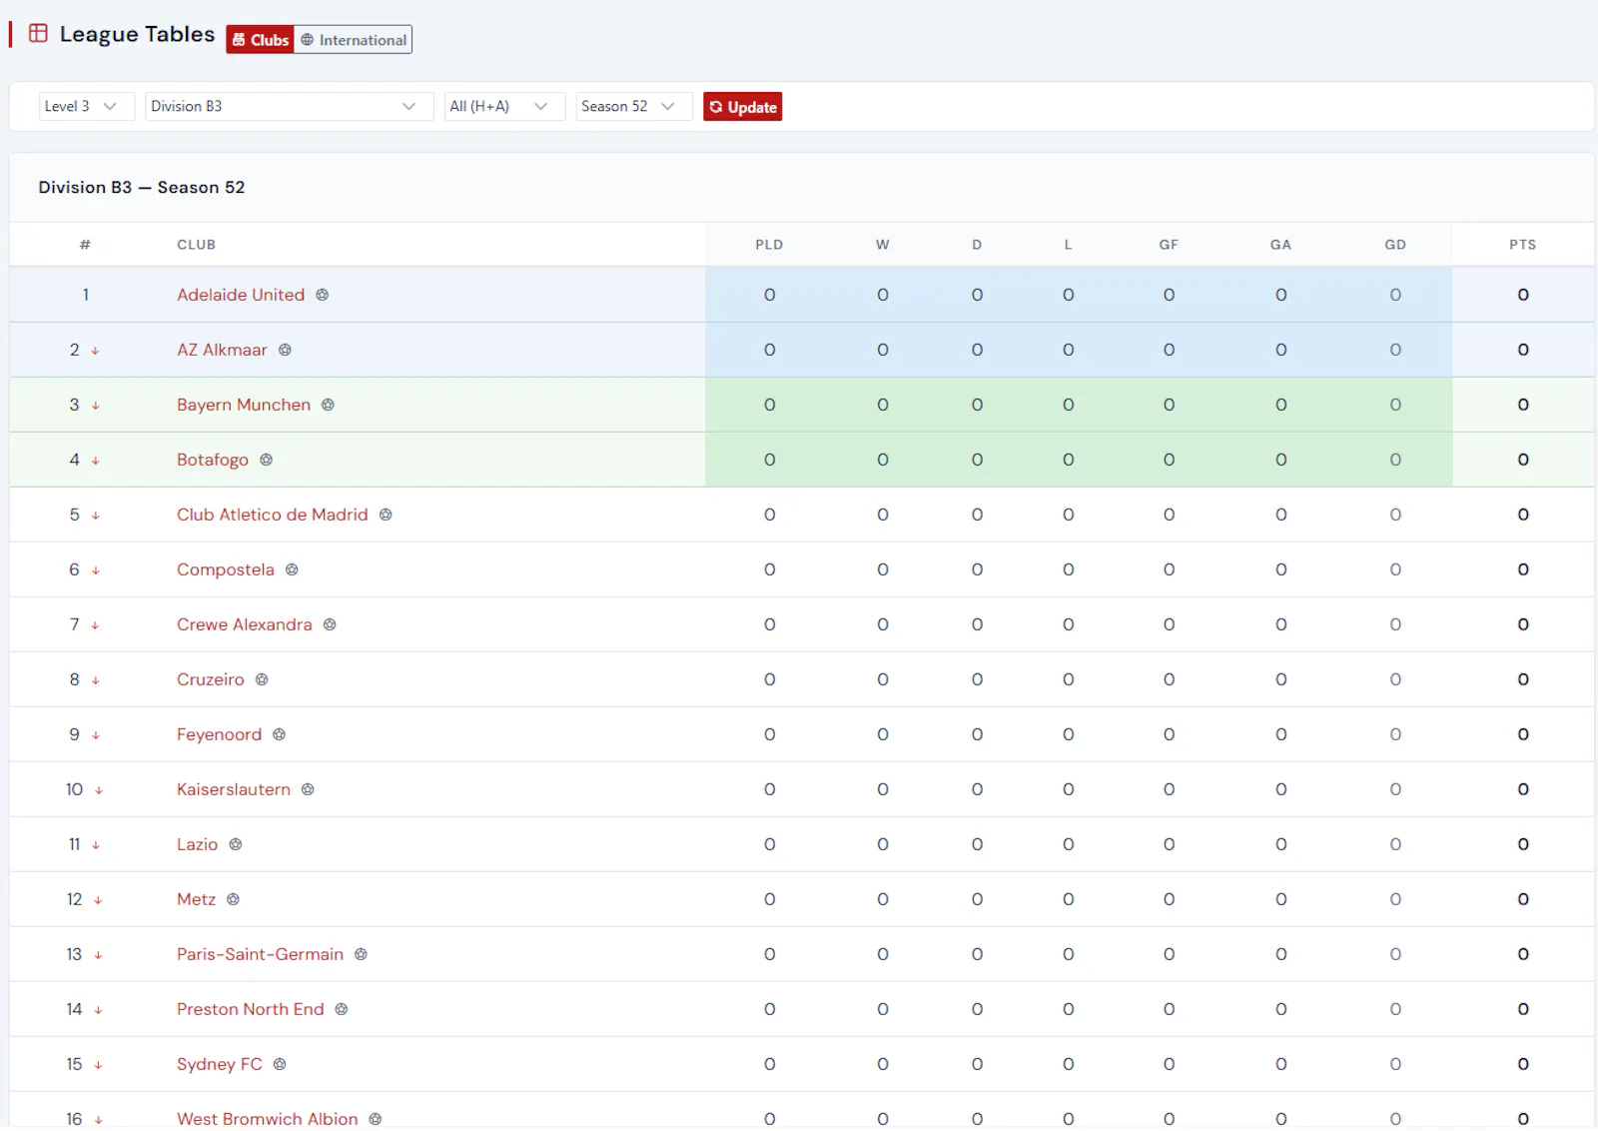Click the down arrow on Sydney FC row
Viewport: 1598px width, 1131px height.
(98, 1065)
